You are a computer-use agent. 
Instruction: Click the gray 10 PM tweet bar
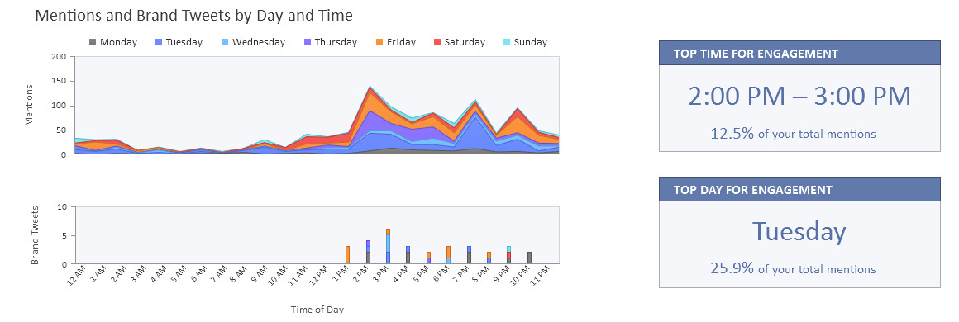pyautogui.click(x=529, y=258)
